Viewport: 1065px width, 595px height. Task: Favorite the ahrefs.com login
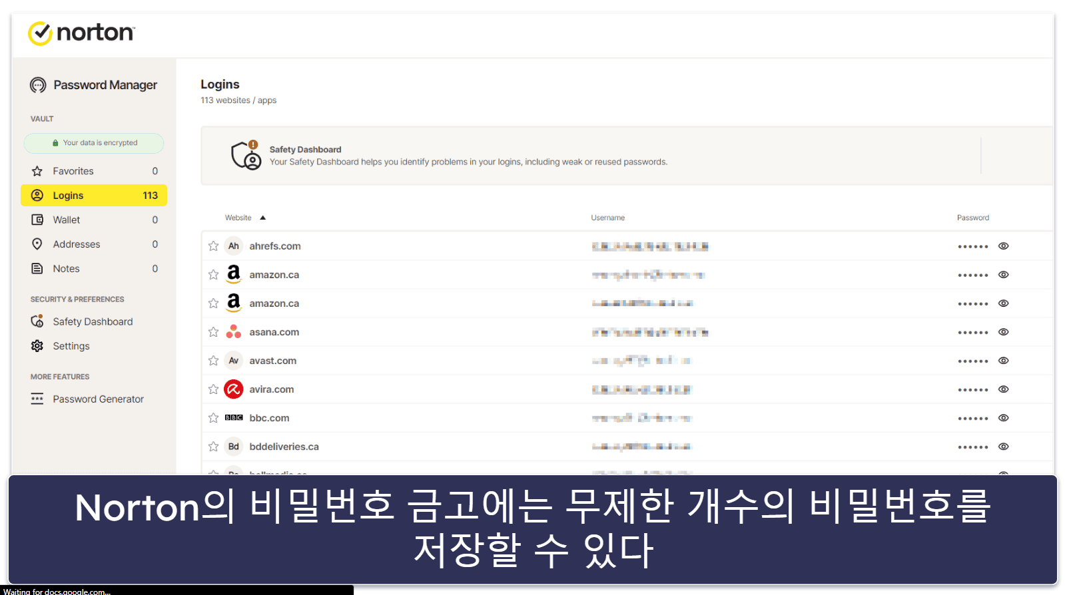[213, 246]
